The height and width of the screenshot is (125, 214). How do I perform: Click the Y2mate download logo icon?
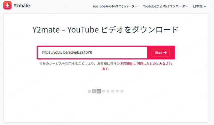pyautogui.click(x=7, y=5)
